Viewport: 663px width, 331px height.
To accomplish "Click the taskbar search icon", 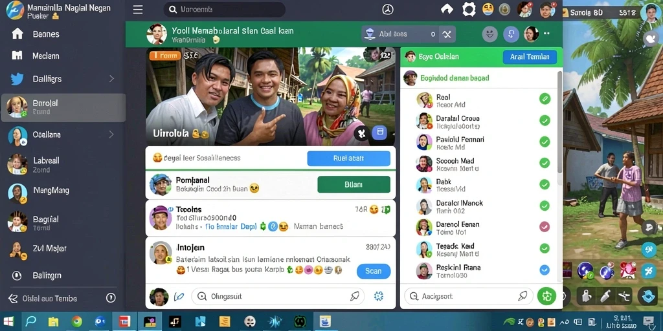I will tap(31, 321).
